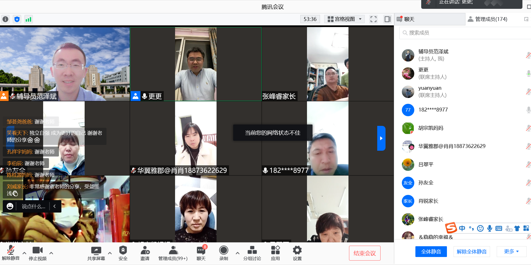Image resolution: width=531 pixels, height=265 pixels.
Task: Open the Settings (设置) gear
Action: click(x=297, y=253)
